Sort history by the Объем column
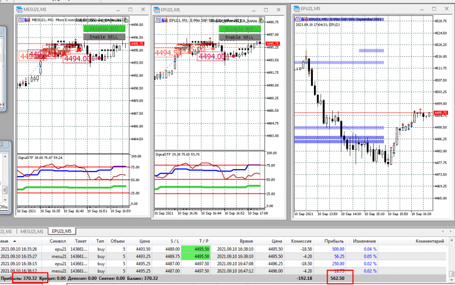The height and width of the screenshot is (285, 455). coord(118,241)
